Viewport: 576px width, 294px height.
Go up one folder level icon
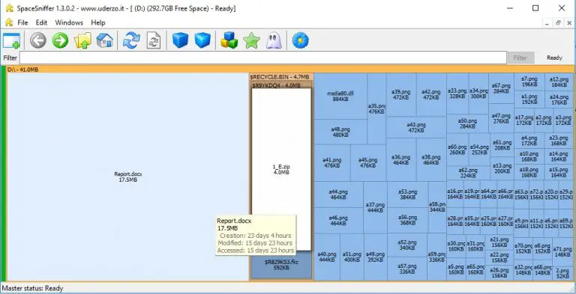(x=82, y=40)
